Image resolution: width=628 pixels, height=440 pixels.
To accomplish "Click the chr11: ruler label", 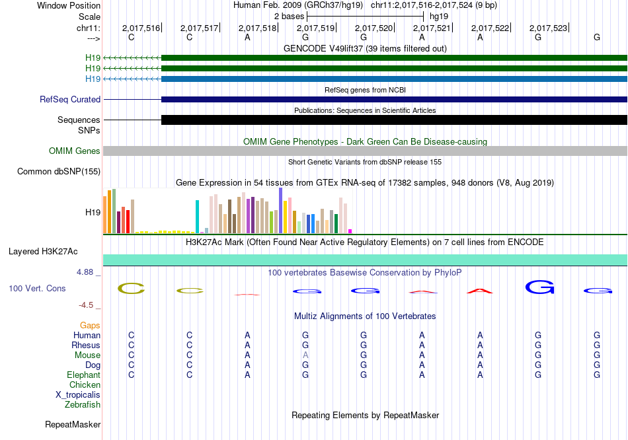I will (88, 28).
